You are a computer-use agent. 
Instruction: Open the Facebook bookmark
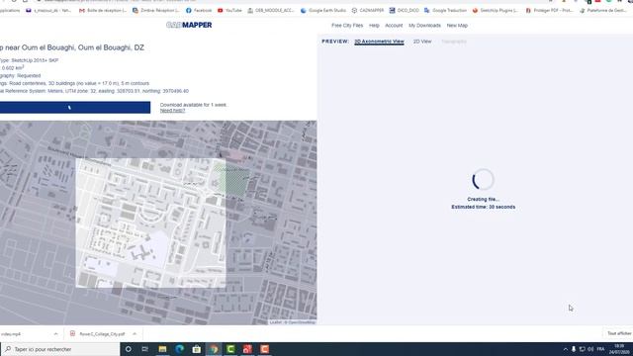(x=199, y=11)
